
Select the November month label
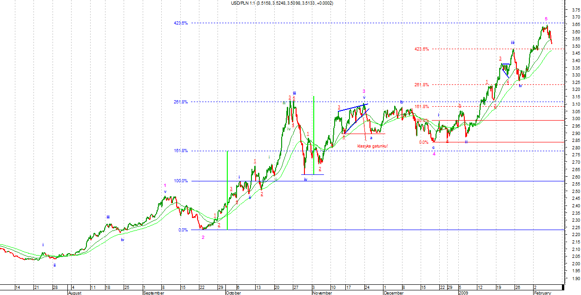[x=322, y=293]
